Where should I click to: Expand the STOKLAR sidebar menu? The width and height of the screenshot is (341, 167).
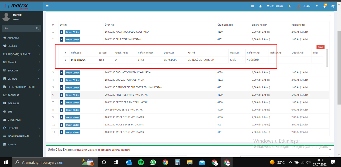pyautogui.click(x=21, y=70)
